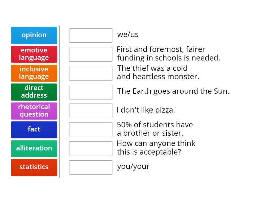271x203 pixels.
Task: Click the answer box next to 'you/your'
Action: point(90,167)
